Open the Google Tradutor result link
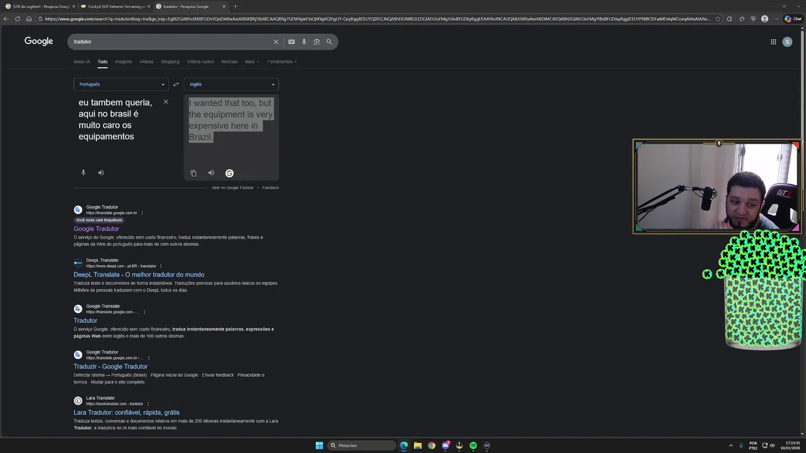Image resolution: width=806 pixels, height=453 pixels. [96, 229]
